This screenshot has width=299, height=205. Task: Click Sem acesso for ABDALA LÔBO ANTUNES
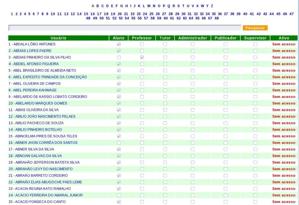click(284, 44)
